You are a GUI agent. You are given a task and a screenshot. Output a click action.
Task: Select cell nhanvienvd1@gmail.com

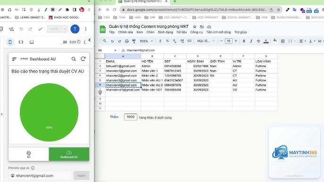(x=123, y=90)
